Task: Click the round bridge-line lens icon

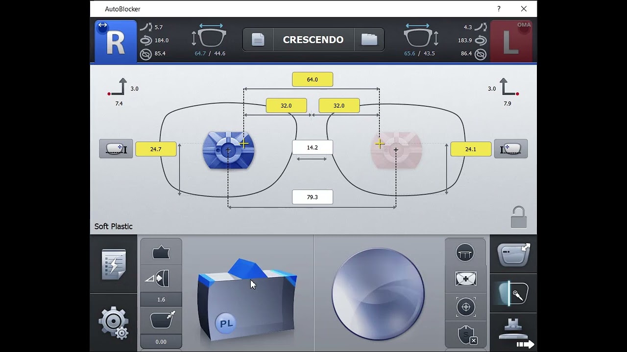Action: [465, 253]
